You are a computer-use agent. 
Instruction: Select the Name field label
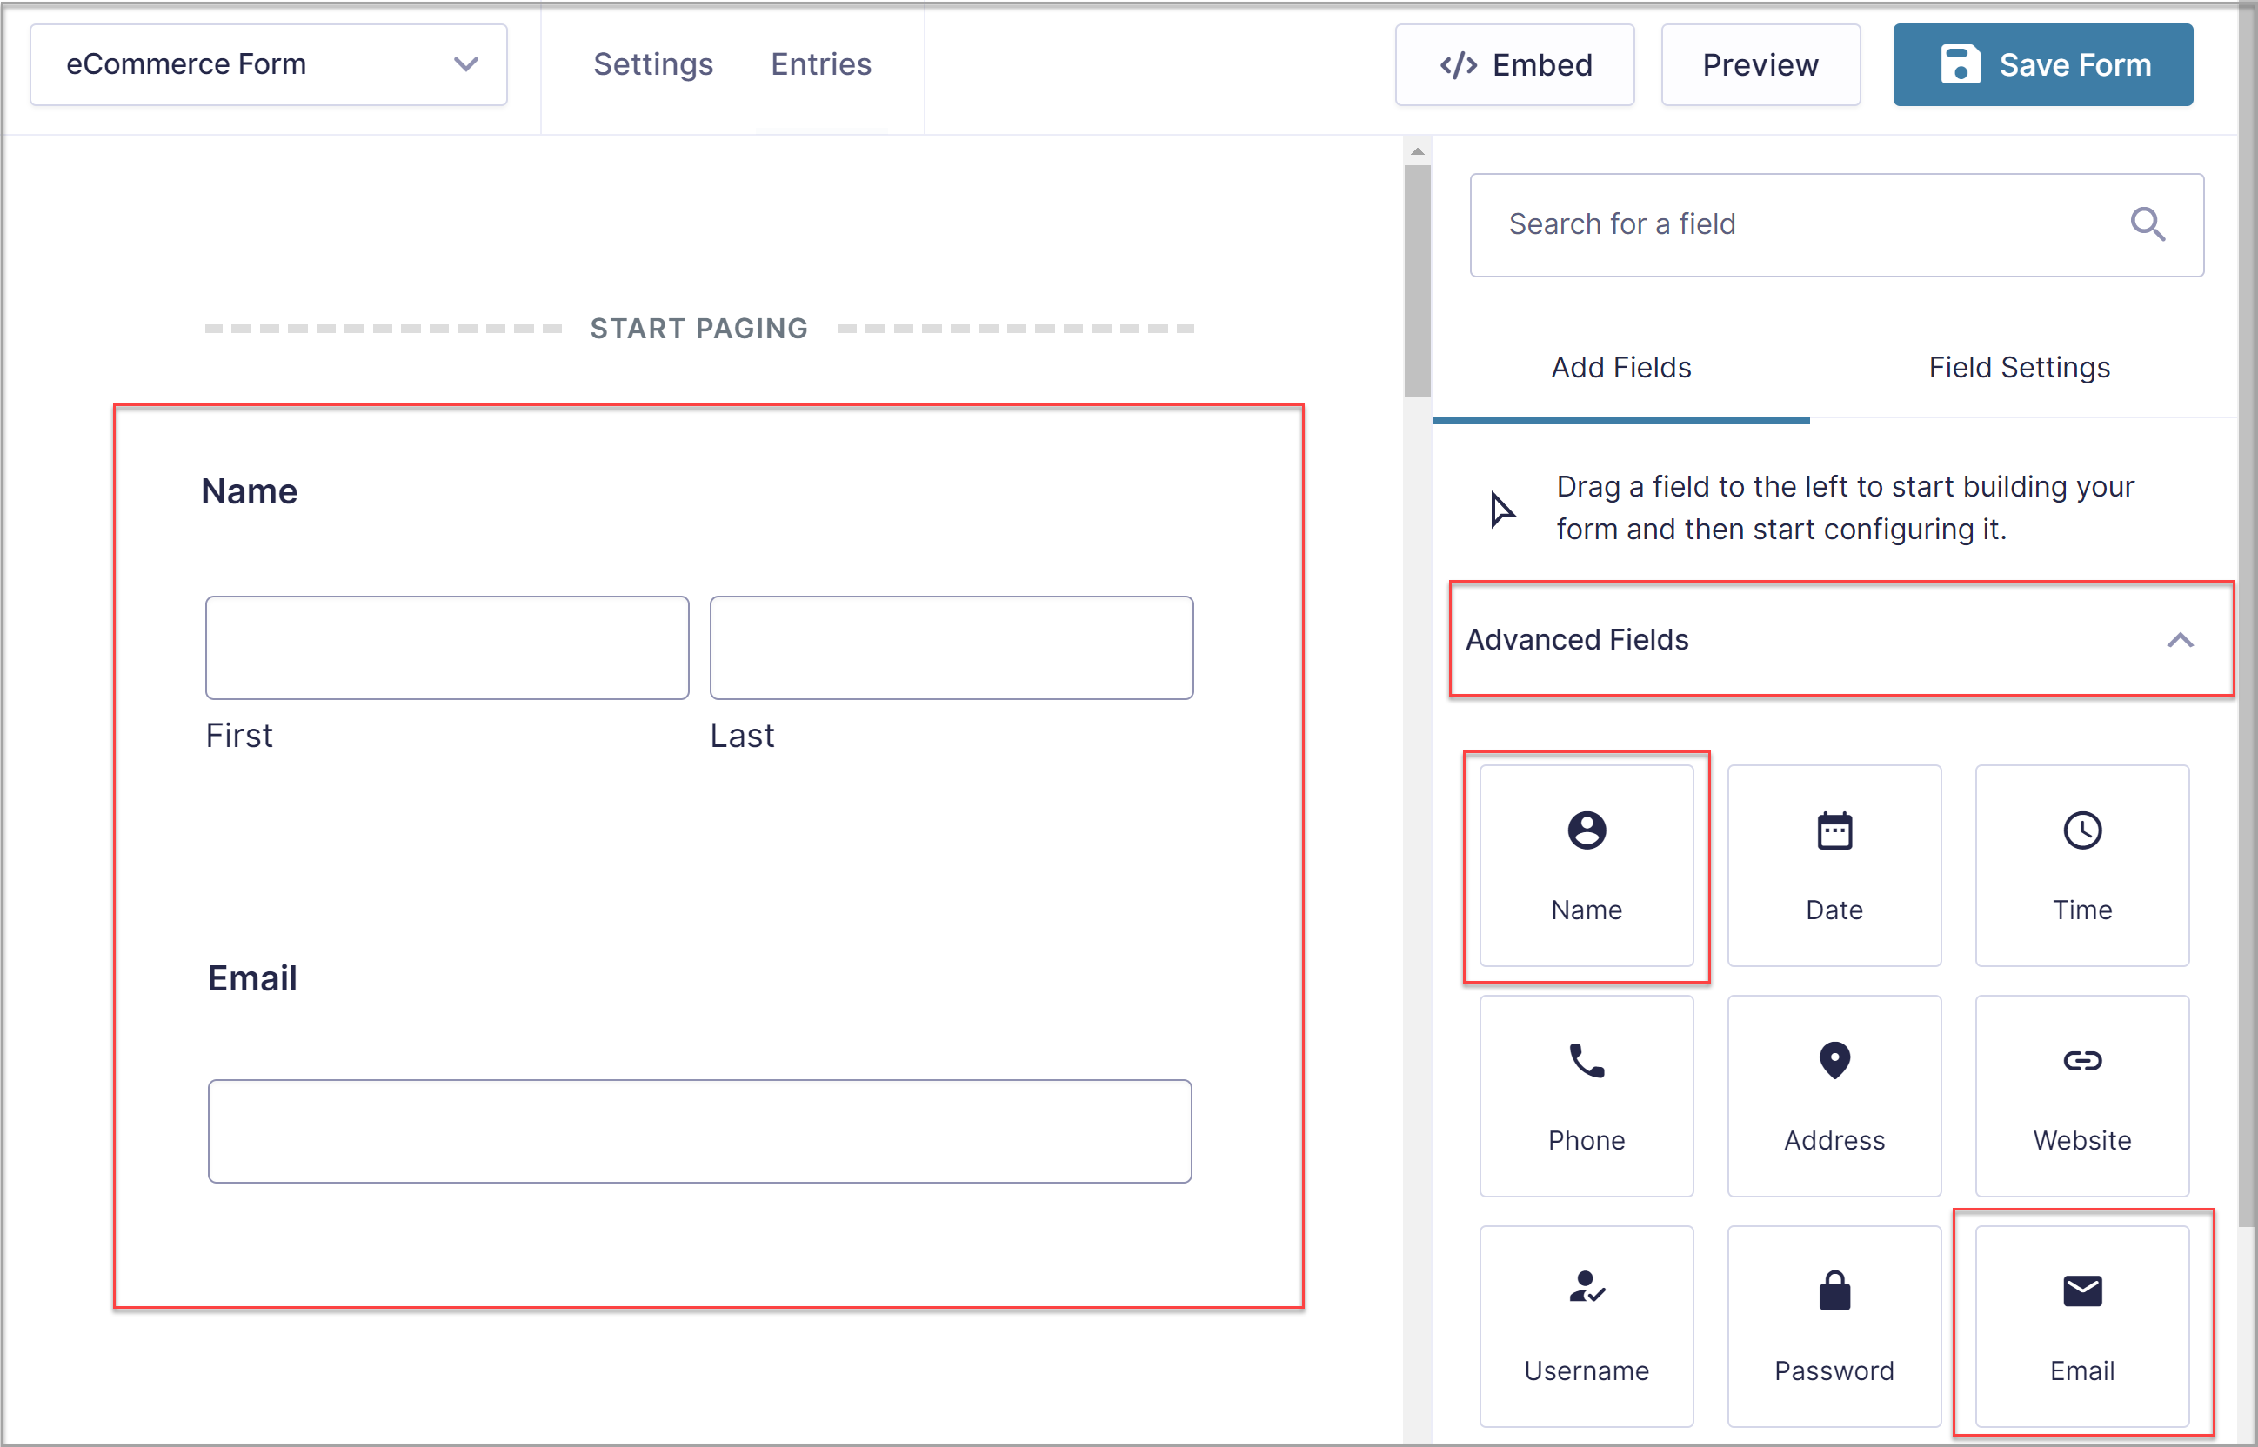tap(249, 491)
